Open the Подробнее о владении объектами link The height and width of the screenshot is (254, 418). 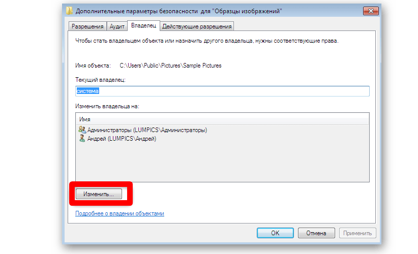click(x=120, y=213)
